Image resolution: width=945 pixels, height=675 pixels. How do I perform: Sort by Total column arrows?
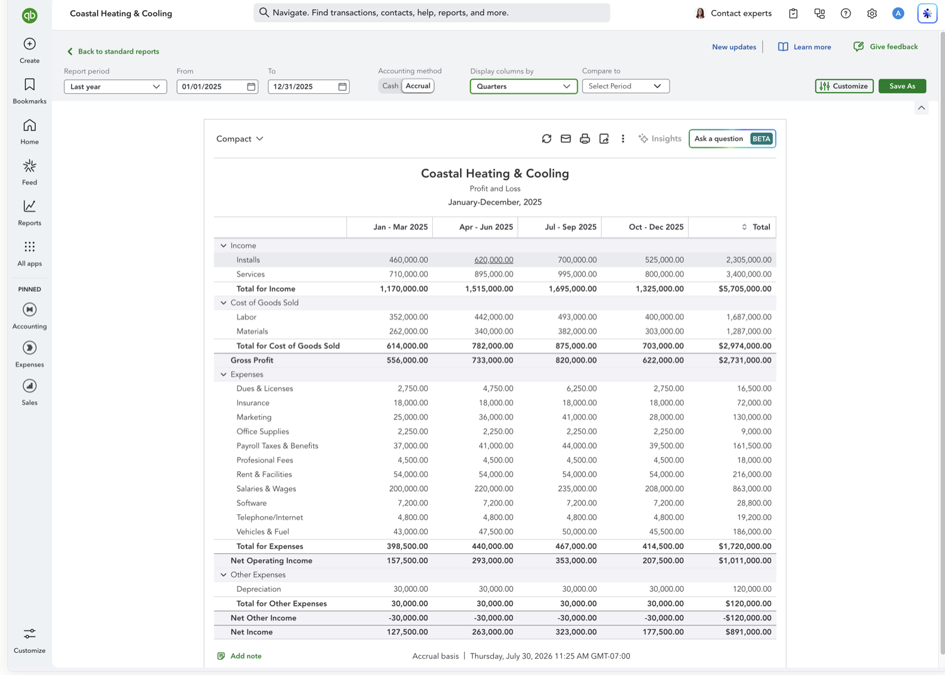coord(744,227)
